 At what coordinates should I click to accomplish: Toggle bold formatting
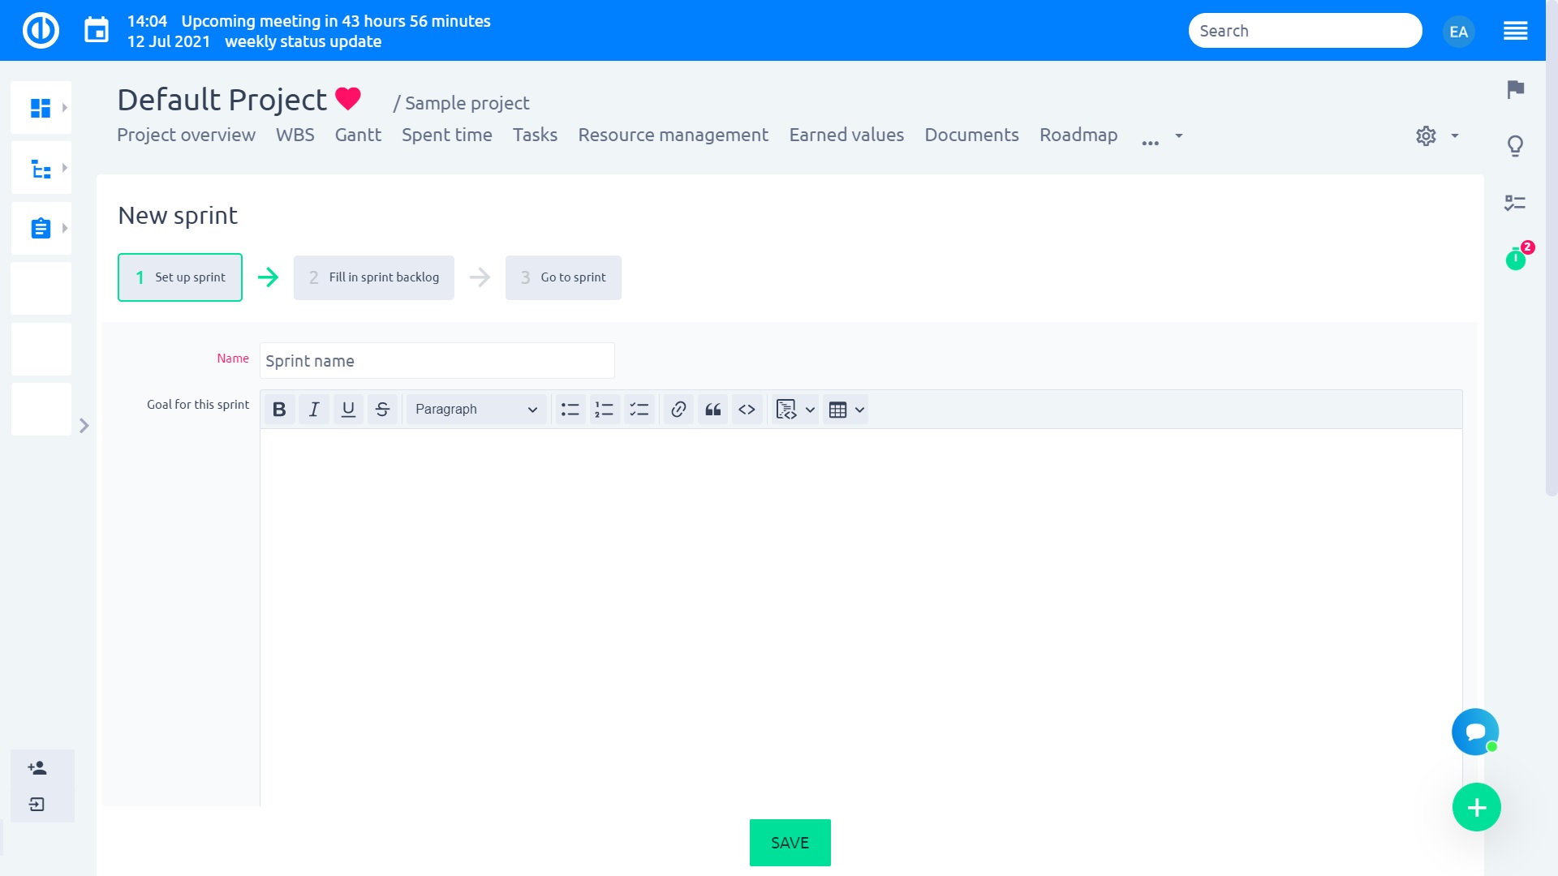coord(279,410)
